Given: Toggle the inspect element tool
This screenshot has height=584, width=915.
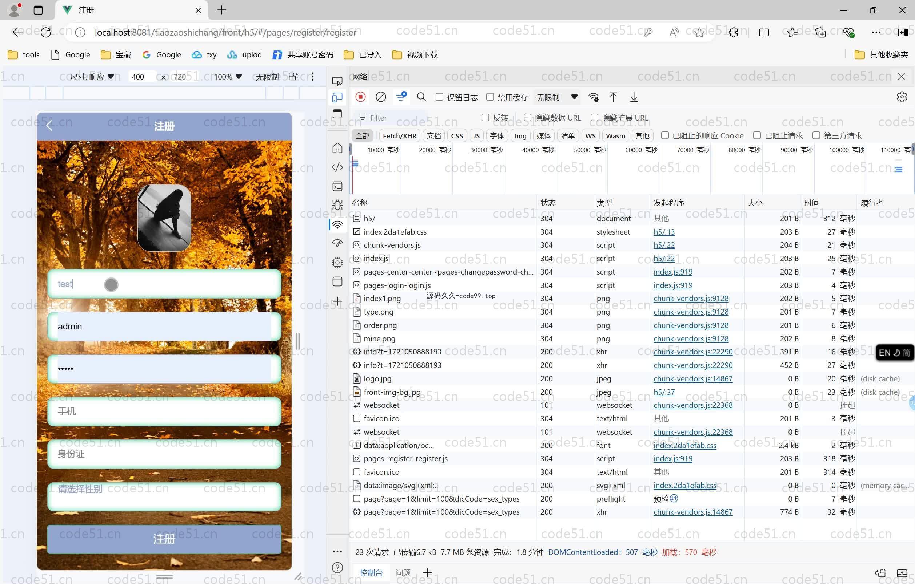Looking at the screenshot, I should click(x=337, y=81).
